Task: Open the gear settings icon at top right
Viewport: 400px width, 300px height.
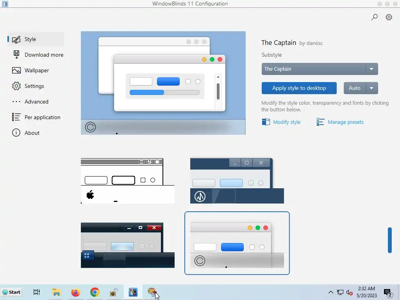Action: pos(389,17)
